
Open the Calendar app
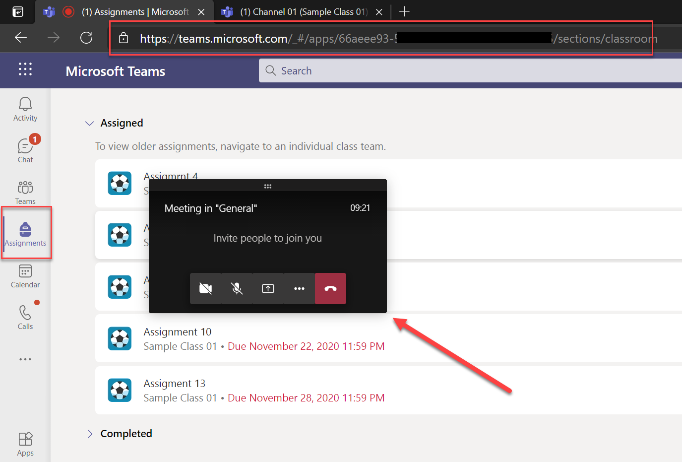(x=25, y=276)
